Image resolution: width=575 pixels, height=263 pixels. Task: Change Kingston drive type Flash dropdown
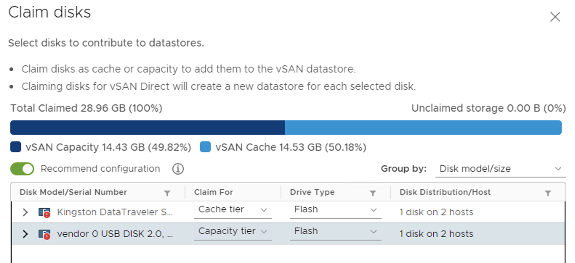pos(335,210)
